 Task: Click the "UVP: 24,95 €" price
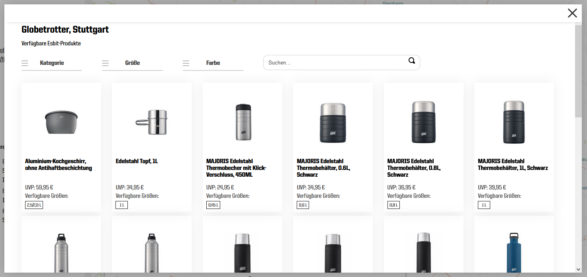(x=220, y=187)
